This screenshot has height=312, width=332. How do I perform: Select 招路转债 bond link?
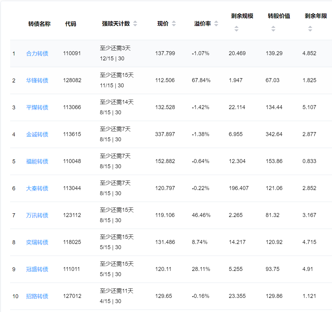click(x=37, y=296)
